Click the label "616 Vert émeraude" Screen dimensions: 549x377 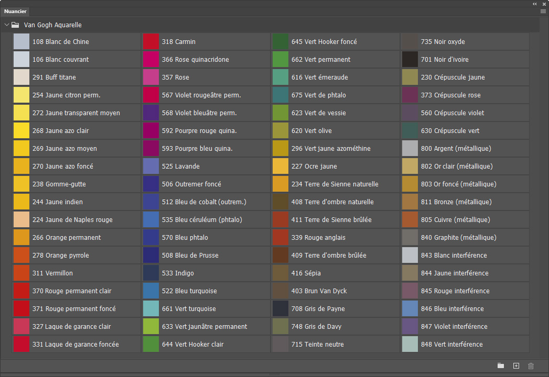coord(320,77)
